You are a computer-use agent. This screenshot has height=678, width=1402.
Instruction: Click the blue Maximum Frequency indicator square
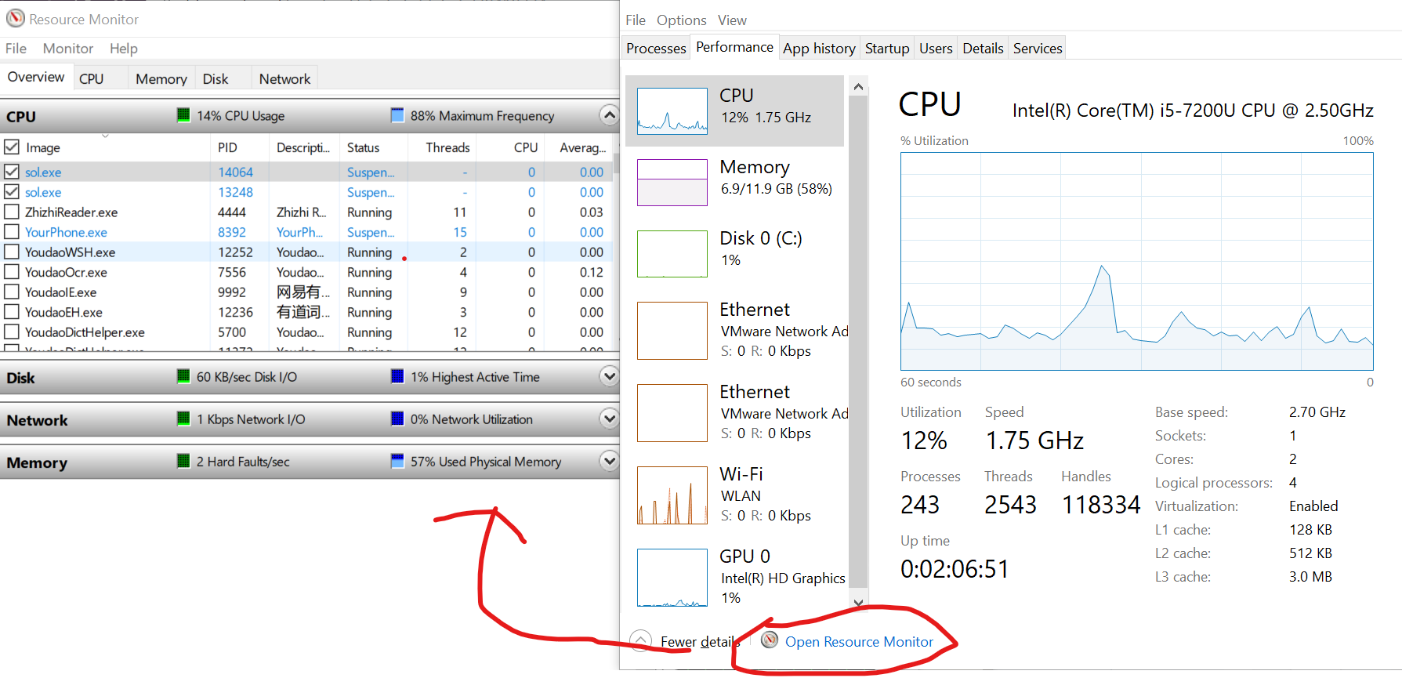397,115
